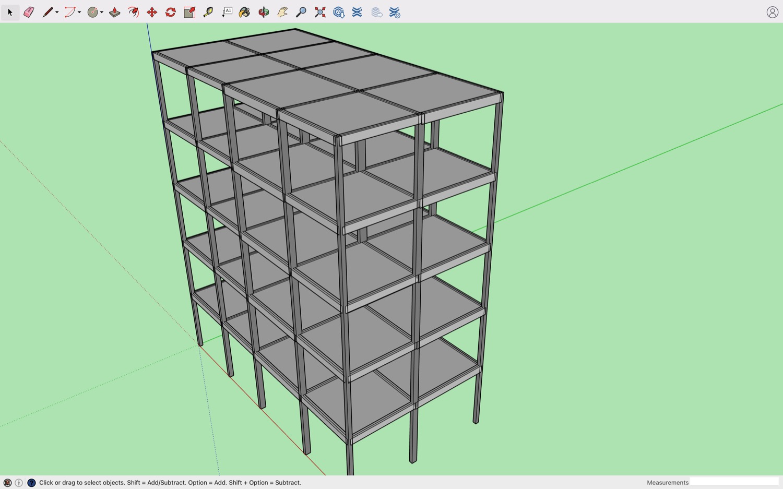
Task: Select the Offset tool
Action: (x=134, y=12)
